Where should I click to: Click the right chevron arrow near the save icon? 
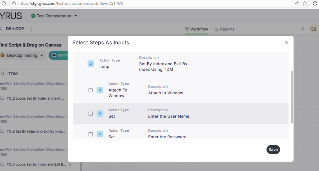click(x=302, y=29)
